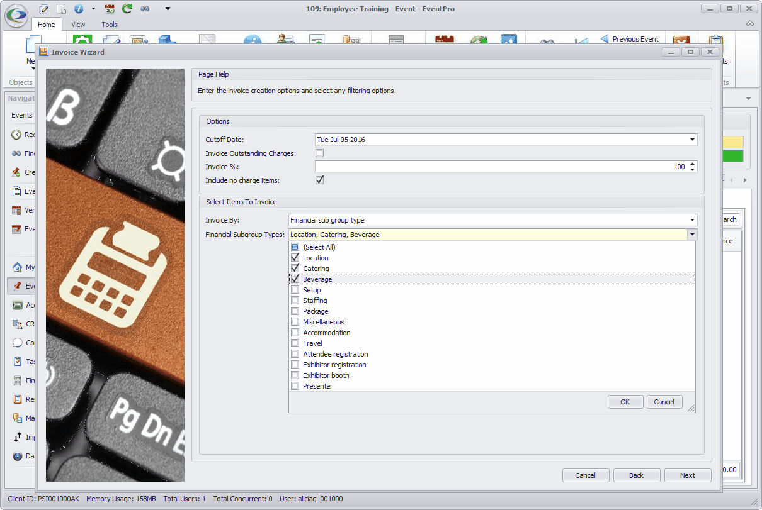Check the Setup subgroup type
The image size is (762, 510).
(295, 290)
